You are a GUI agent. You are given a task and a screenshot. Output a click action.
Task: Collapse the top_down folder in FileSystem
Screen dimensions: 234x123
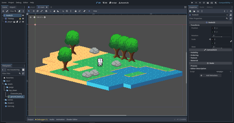coord(6,90)
